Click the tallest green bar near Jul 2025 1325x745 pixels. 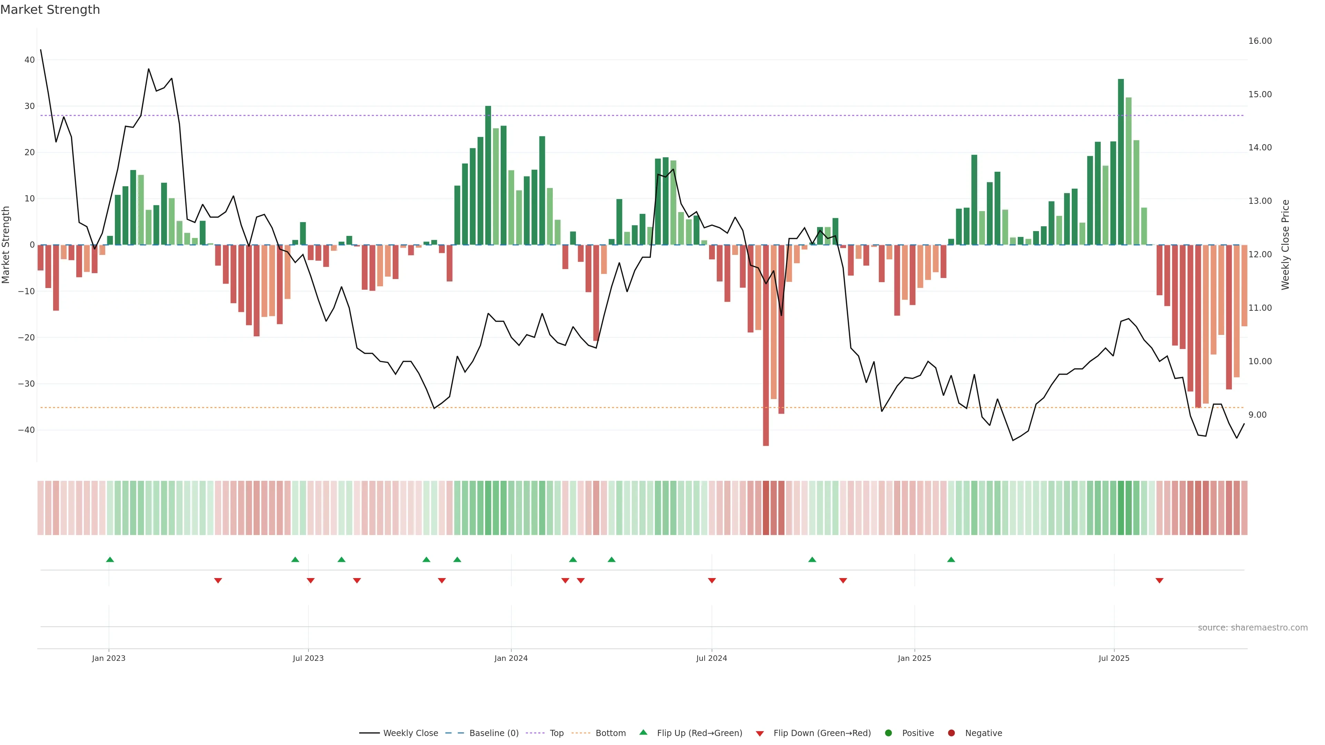click(1121, 162)
